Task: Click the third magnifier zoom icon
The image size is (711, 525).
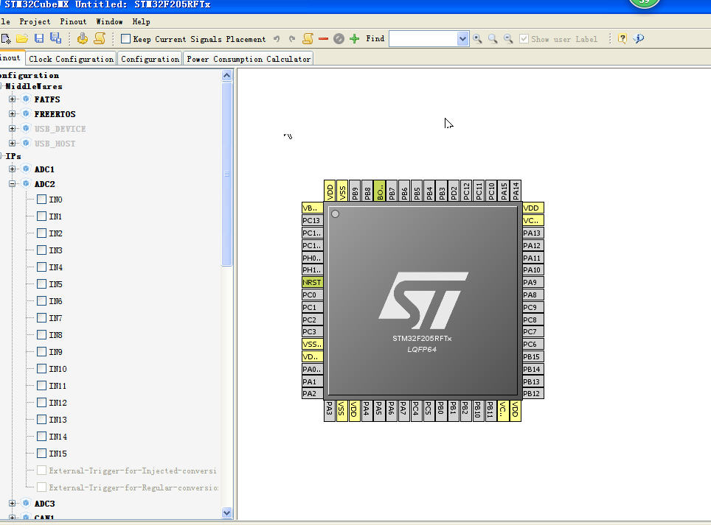Action: pyautogui.click(x=508, y=39)
